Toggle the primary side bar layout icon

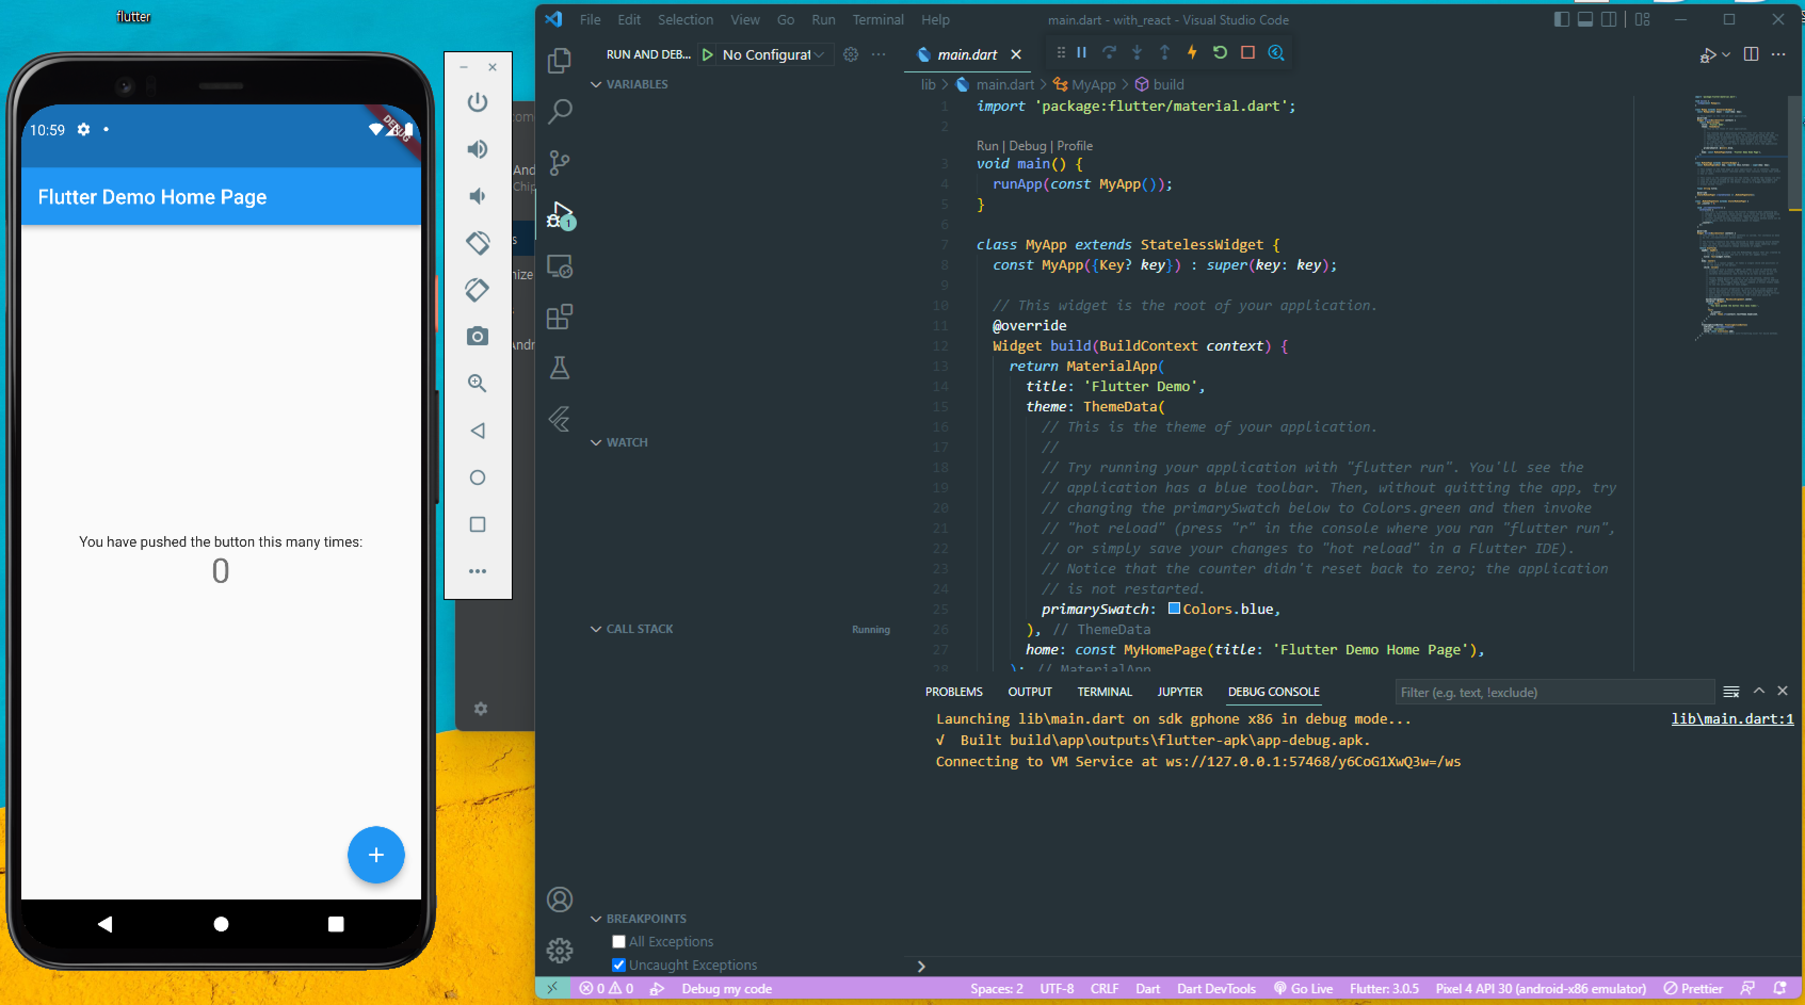click(x=1561, y=20)
